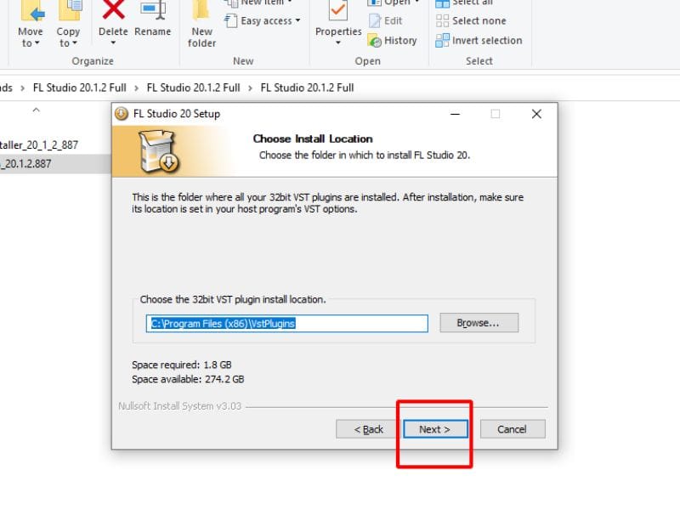Screen dimensions: 680x510
Task: Collapse file list using up chevron
Action: pos(37,110)
